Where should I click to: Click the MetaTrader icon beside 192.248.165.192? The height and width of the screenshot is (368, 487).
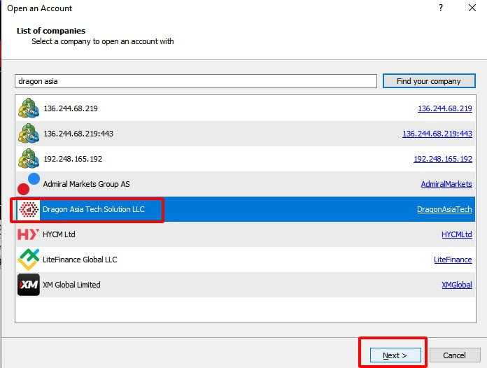pyautogui.click(x=29, y=158)
